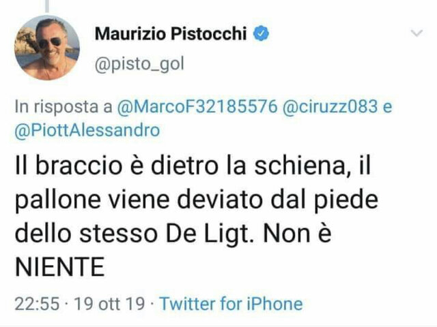
Task: Click the word NIENTE in the tweet
Action: (x=60, y=267)
